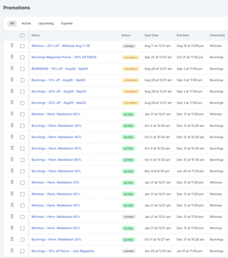Click drag handle for Bunnings - 15% off row
The height and width of the screenshot is (258, 228).
12,80
